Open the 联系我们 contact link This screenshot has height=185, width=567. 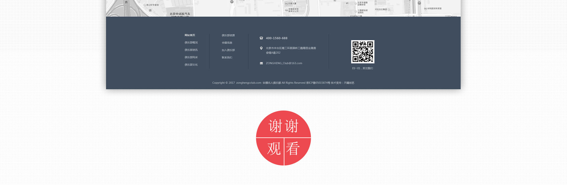pyautogui.click(x=227, y=58)
